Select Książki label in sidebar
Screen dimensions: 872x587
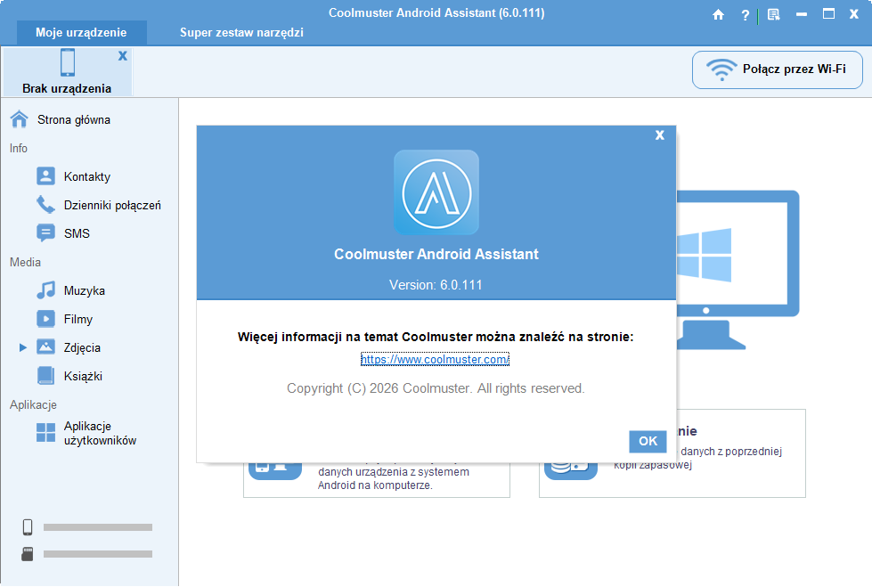(x=84, y=376)
